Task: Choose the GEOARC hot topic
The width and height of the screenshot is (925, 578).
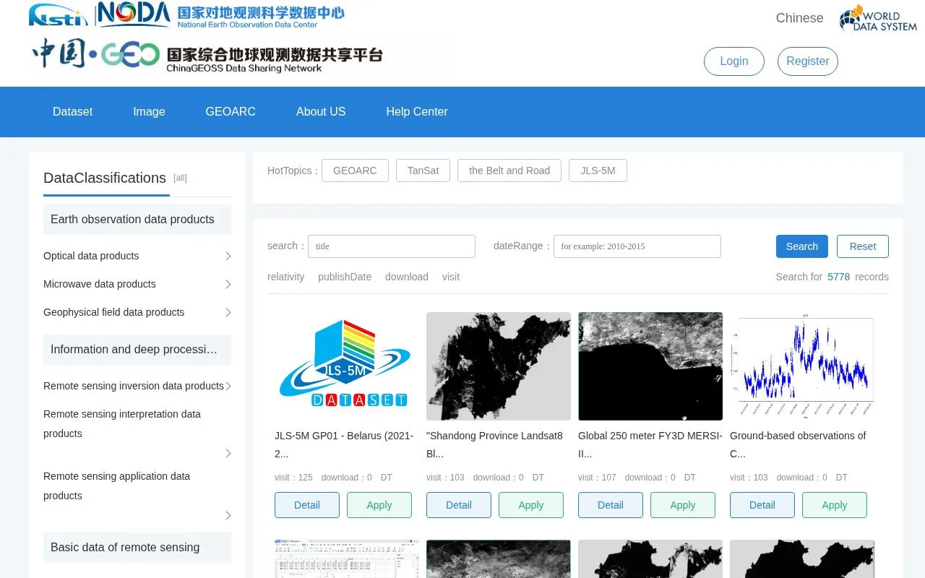Action: (355, 171)
